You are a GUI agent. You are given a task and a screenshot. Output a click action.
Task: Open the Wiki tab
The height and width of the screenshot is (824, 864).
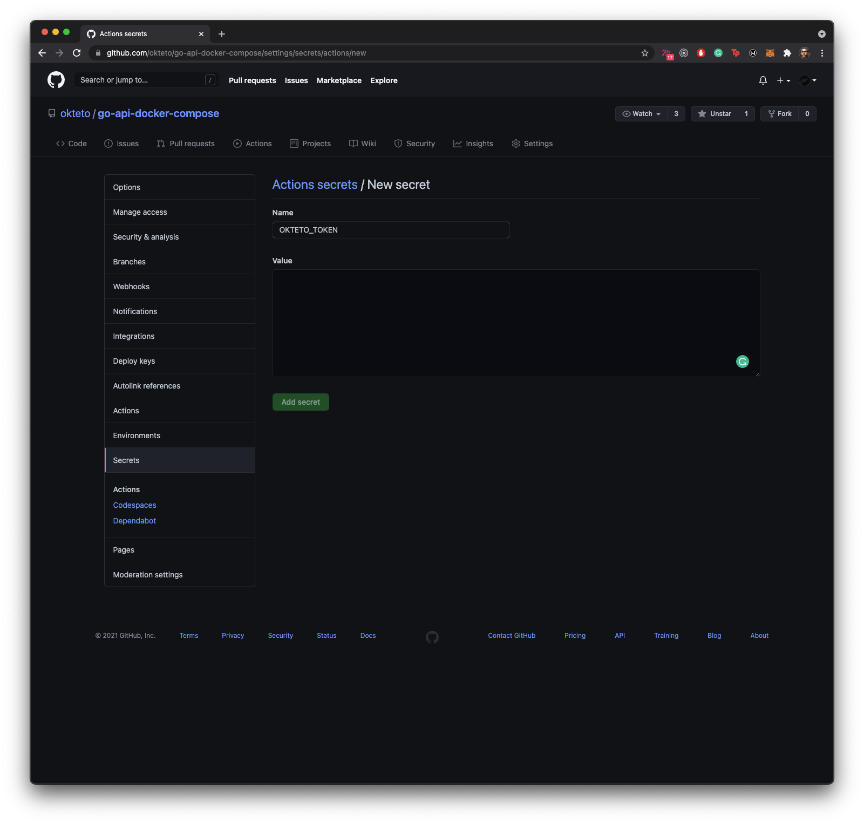point(363,144)
